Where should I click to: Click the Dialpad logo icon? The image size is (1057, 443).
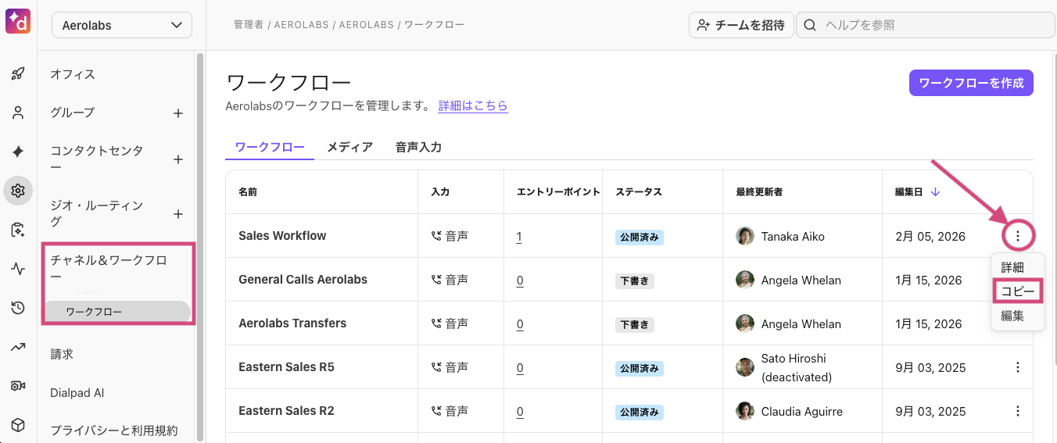pyautogui.click(x=18, y=21)
